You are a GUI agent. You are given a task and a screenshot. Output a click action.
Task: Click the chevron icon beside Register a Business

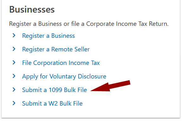[14, 35]
